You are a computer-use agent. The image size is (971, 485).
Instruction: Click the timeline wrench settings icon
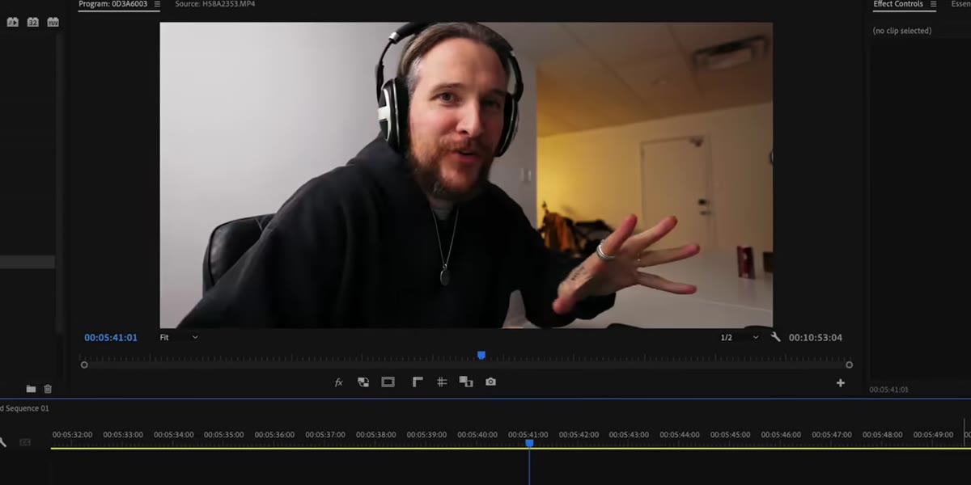[2, 442]
